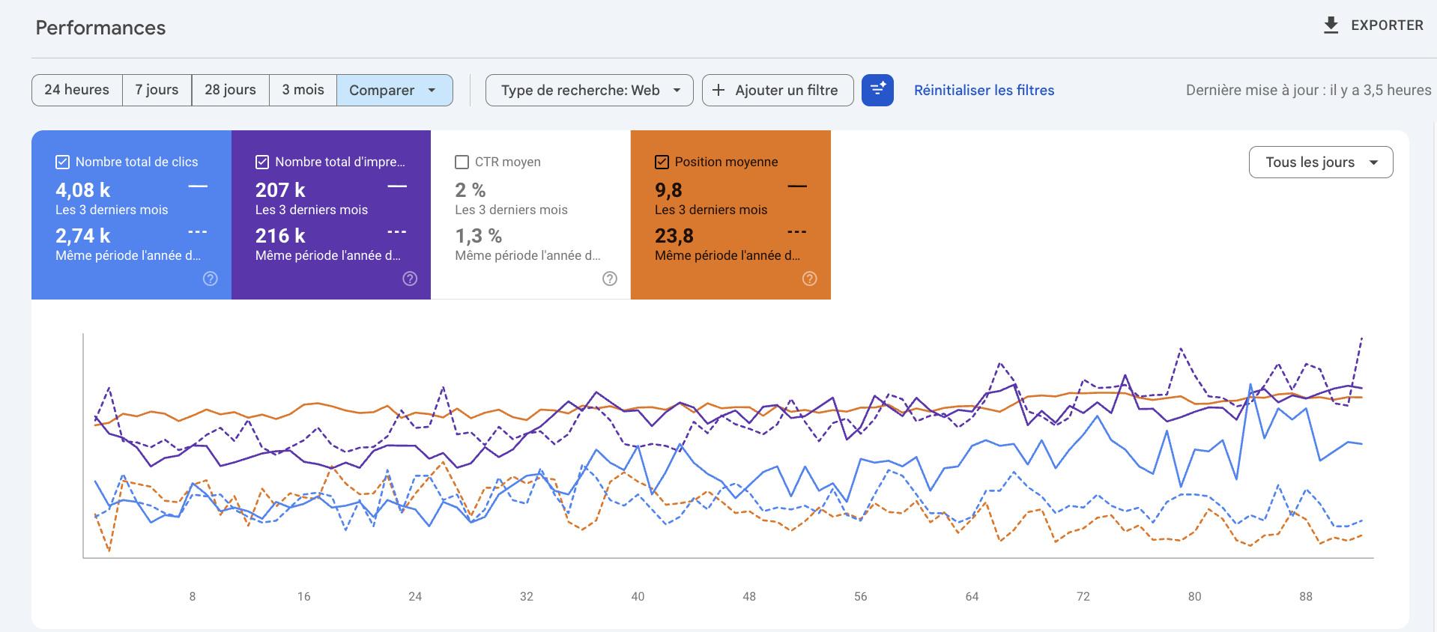The width and height of the screenshot is (1437, 632).
Task: Click the EXPORTER button
Action: 1373,25
